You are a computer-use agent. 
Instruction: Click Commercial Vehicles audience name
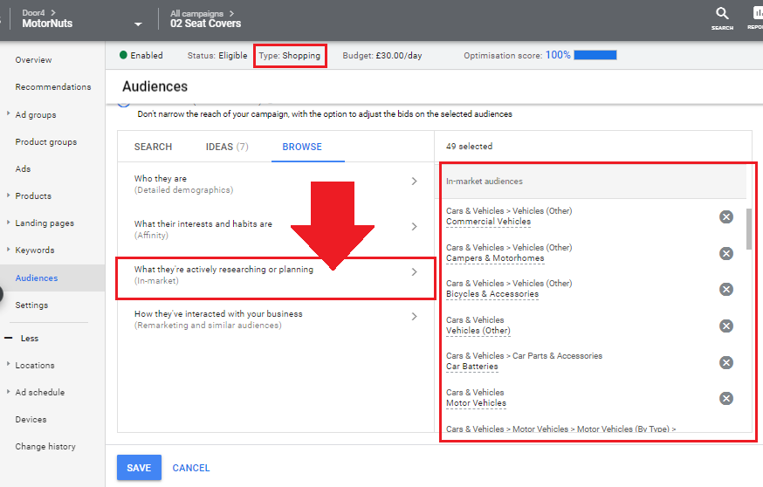[x=488, y=222]
